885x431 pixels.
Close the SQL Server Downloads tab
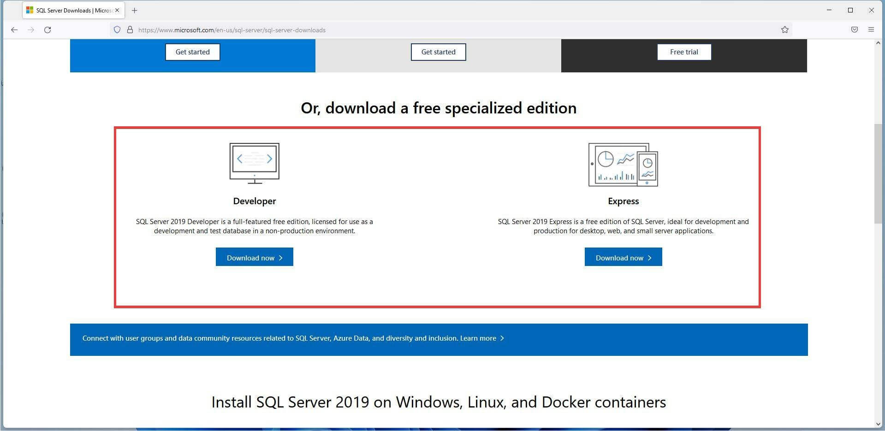click(117, 10)
